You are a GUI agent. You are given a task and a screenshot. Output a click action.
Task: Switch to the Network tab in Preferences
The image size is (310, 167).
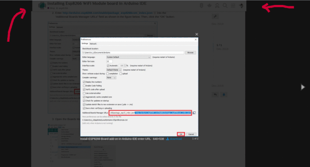93,44
